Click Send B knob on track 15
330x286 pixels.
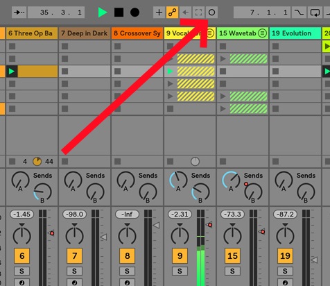(253, 192)
